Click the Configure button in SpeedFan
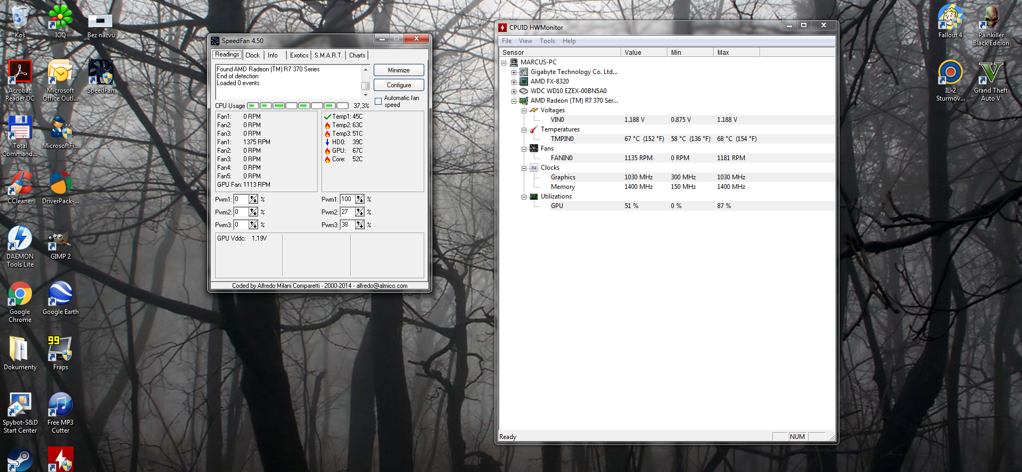This screenshot has height=472, width=1022. click(x=399, y=85)
